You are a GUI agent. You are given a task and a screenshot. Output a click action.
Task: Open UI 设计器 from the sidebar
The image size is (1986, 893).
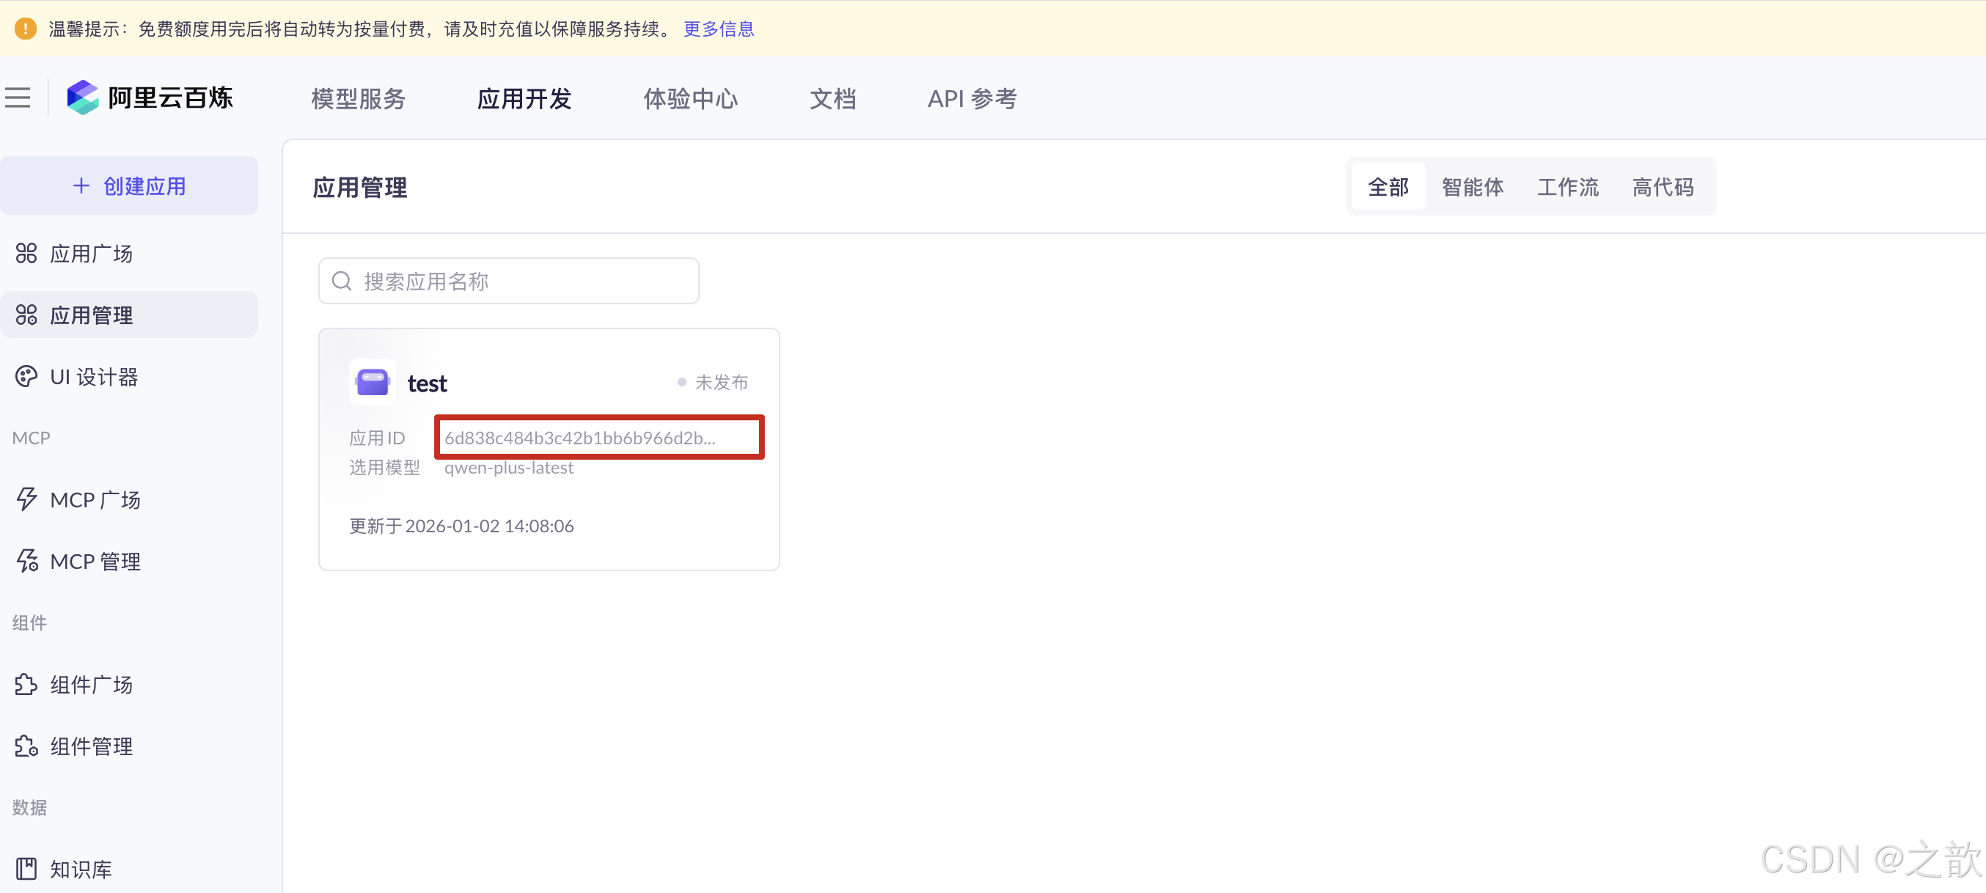pyautogui.click(x=93, y=377)
